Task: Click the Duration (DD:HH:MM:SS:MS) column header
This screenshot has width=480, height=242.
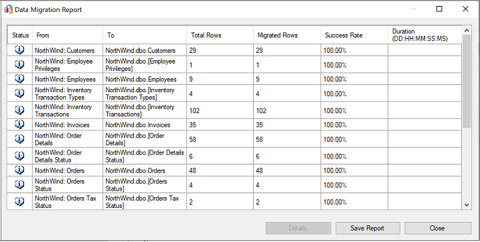Action: click(424, 35)
